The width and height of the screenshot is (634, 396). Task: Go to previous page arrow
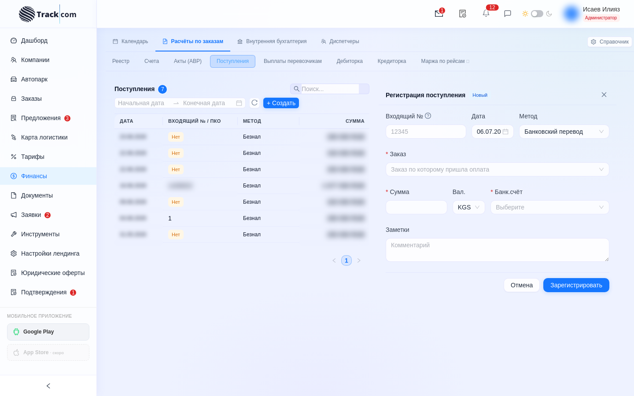pyautogui.click(x=334, y=260)
